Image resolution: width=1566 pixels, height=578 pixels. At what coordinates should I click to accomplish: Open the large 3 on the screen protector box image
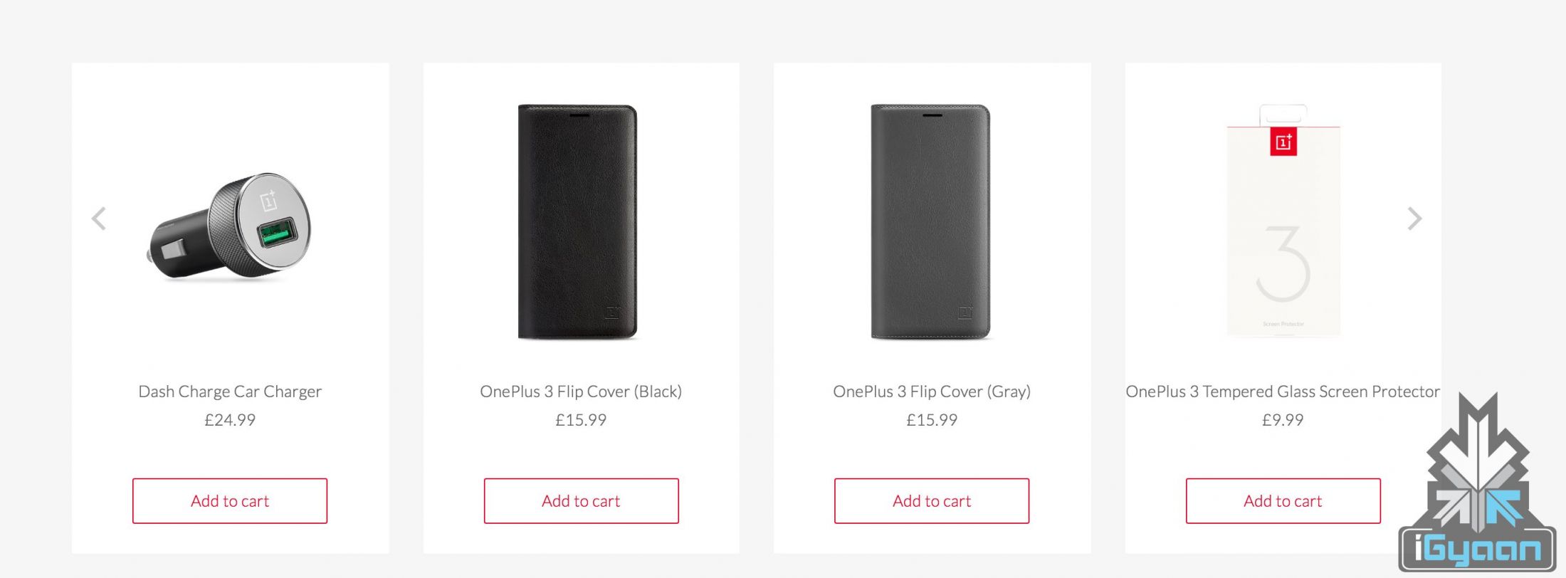[1283, 263]
